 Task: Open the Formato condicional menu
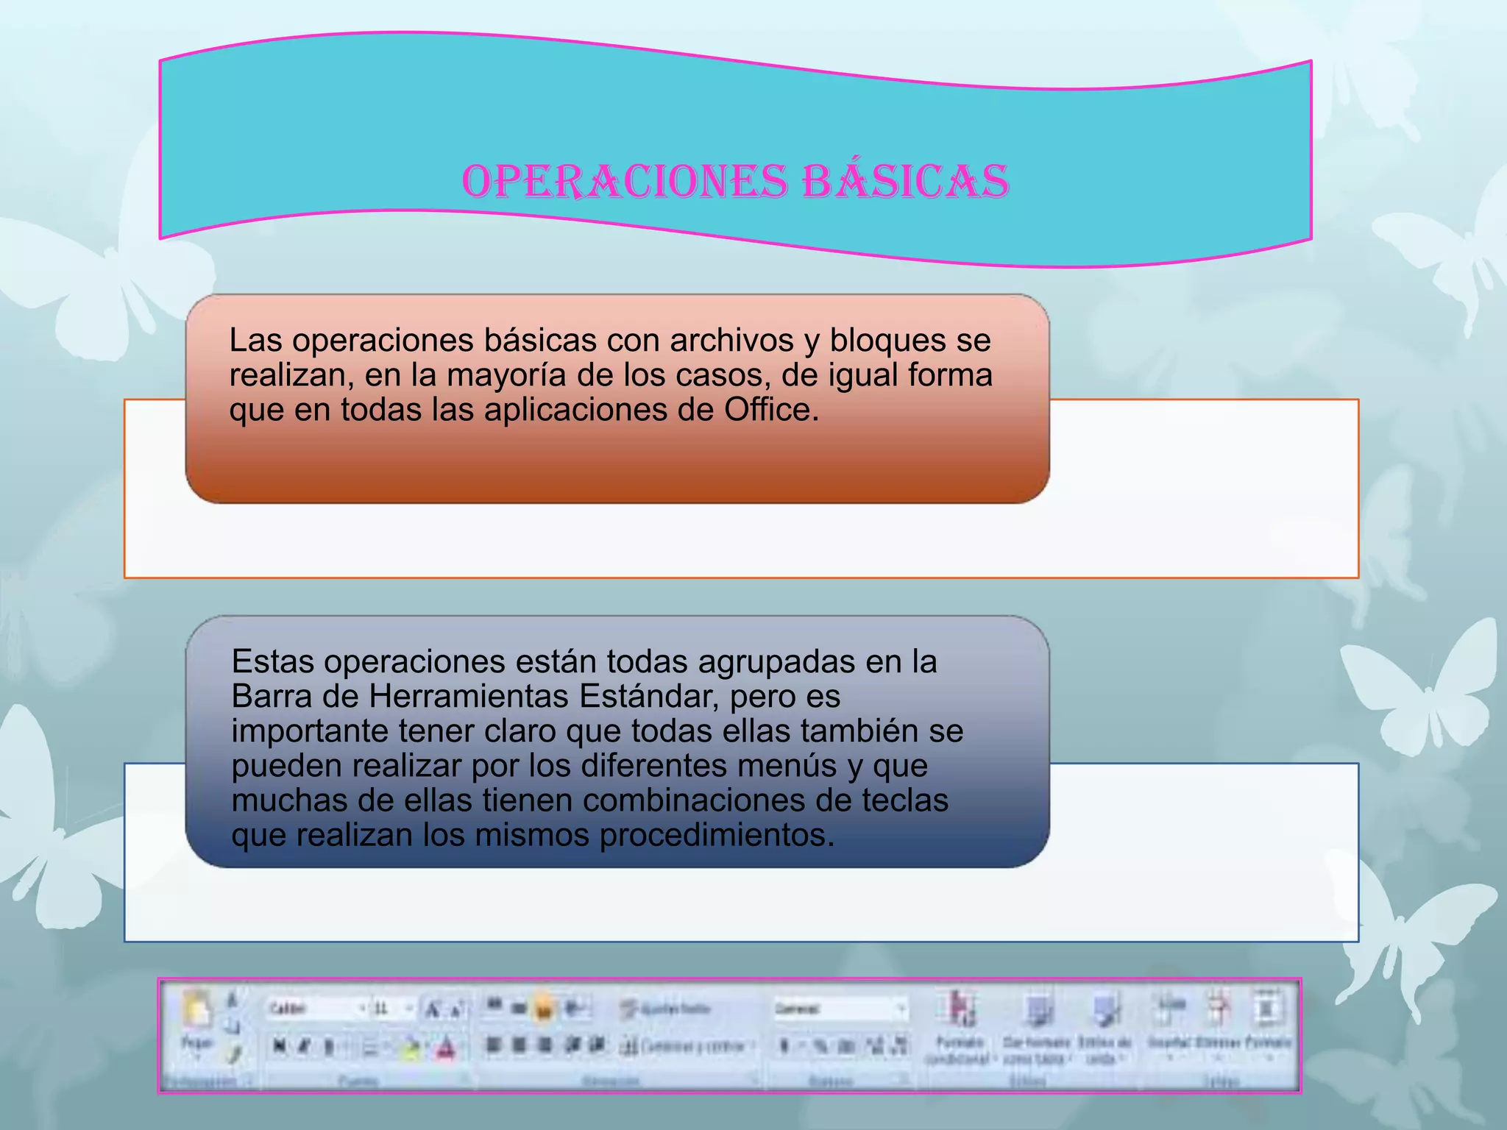click(960, 1028)
